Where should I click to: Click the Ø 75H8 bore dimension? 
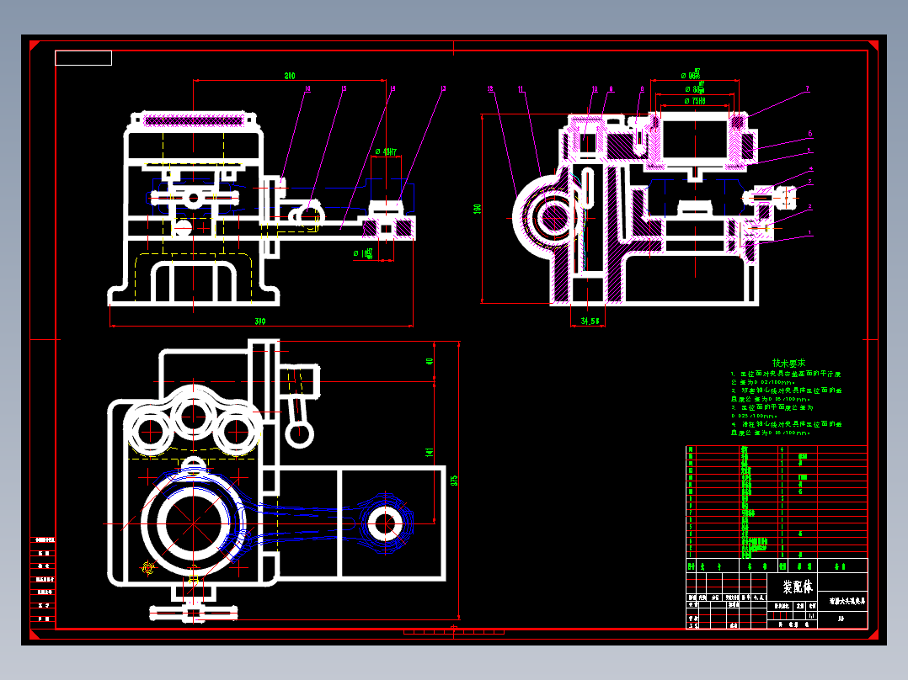coord(695,101)
